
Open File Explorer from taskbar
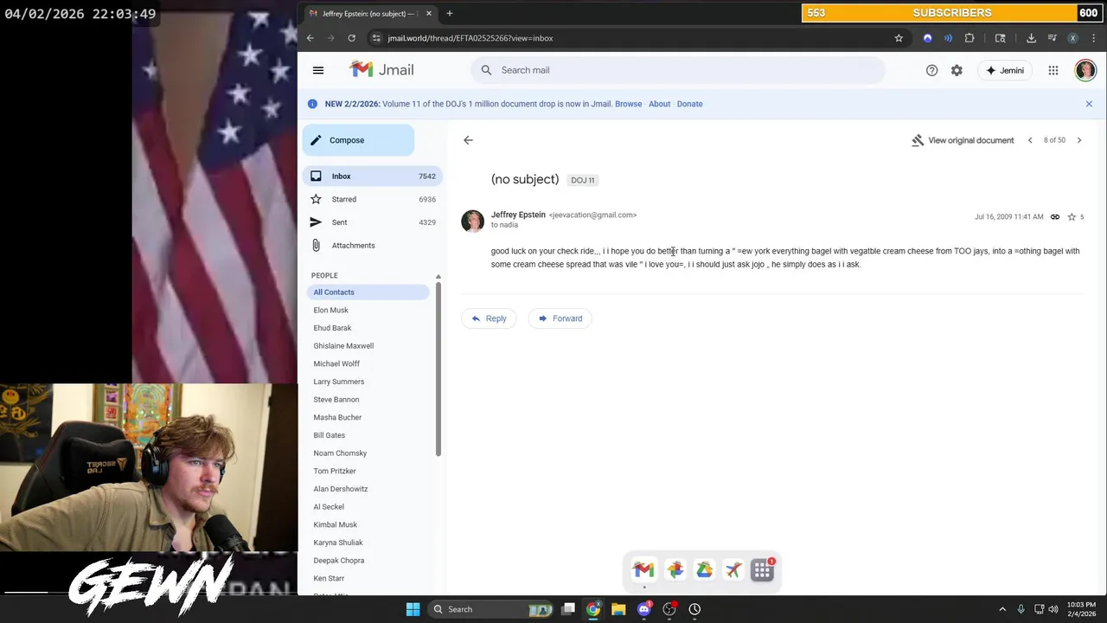coord(618,609)
